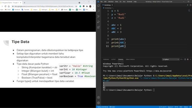Open the Edit menu in VS Code
Screen dimensions: 192x108
pos(105,1)
